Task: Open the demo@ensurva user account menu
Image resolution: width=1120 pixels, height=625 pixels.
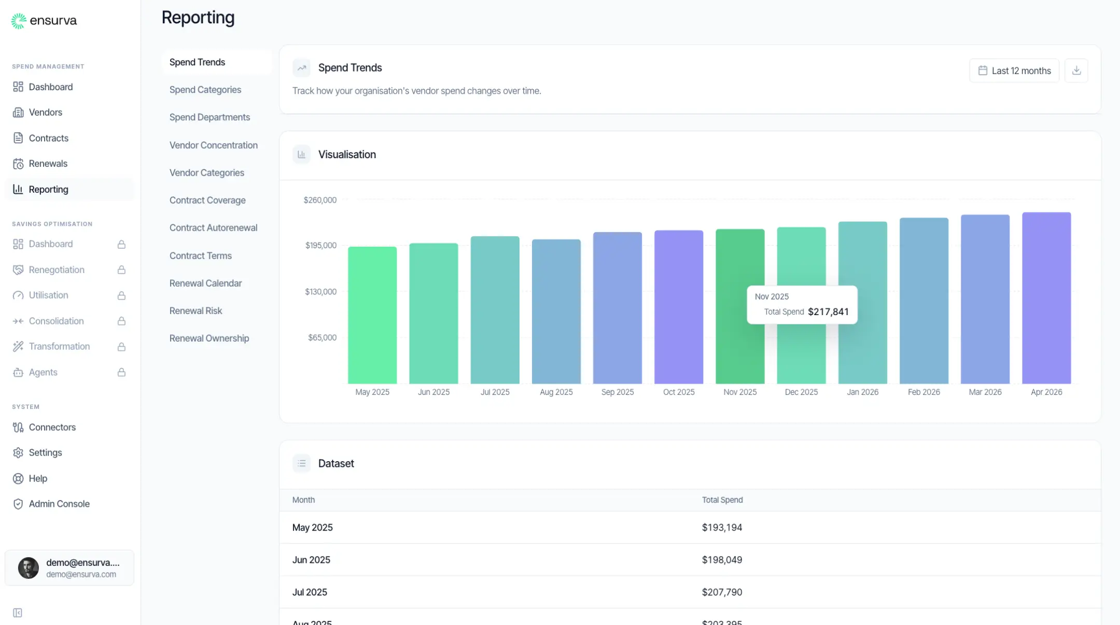Action: pyautogui.click(x=69, y=567)
